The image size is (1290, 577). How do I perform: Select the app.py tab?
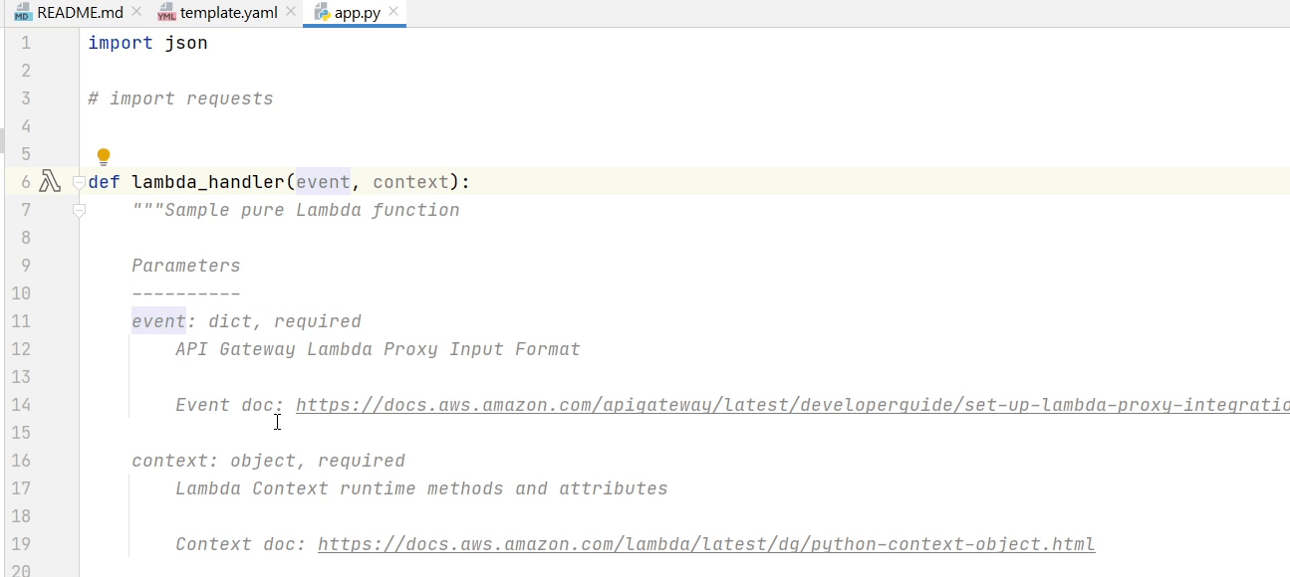coord(358,14)
